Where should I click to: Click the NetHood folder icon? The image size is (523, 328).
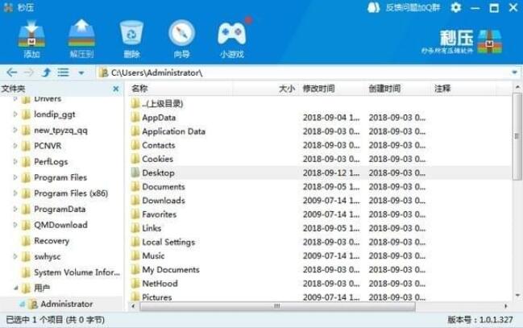click(135, 284)
